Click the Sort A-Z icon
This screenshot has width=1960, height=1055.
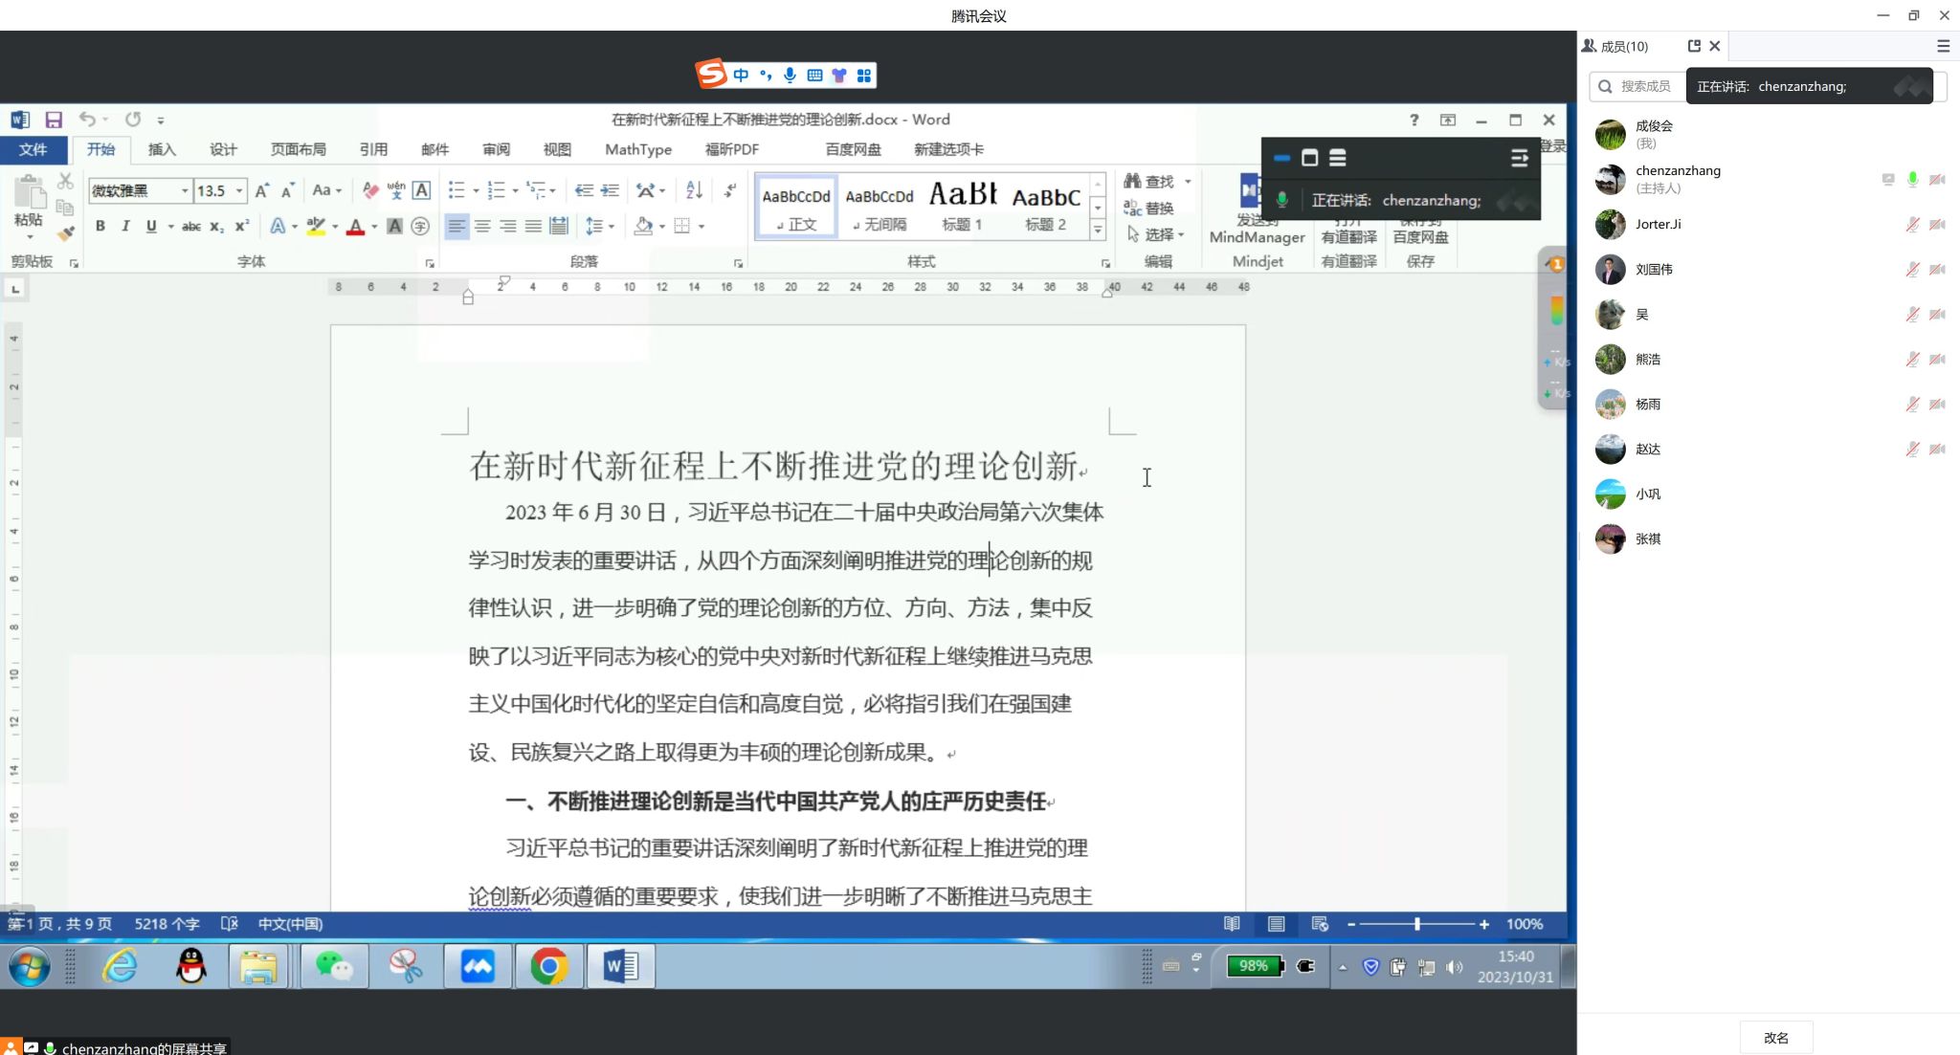point(695,190)
